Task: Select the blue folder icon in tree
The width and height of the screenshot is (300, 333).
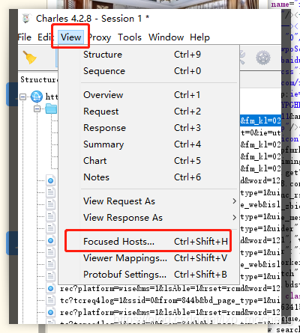Action: pos(51,109)
